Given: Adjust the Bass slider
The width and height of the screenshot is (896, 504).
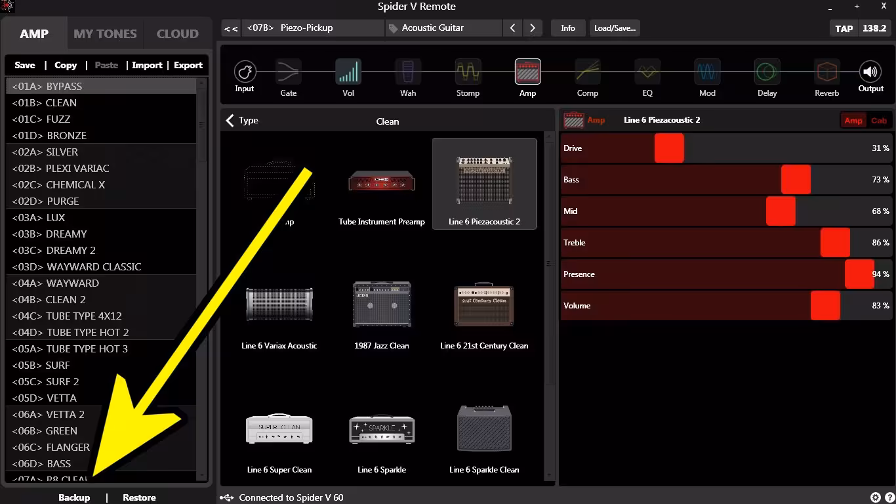Looking at the screenshot, I should 796,180.
